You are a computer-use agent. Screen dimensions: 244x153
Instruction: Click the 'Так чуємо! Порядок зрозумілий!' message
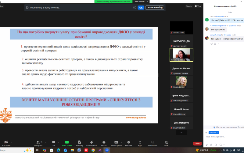(x=227, y=39)
